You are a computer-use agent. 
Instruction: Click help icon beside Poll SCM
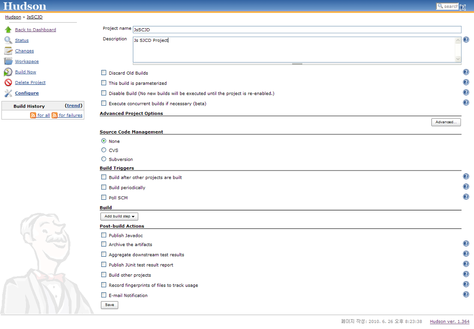coord(466,197)
